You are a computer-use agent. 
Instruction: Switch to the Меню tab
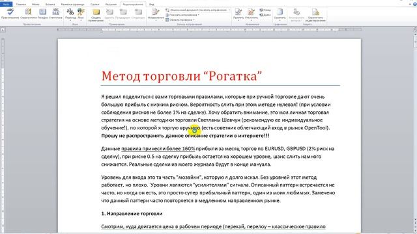pyautogui.click(x=35, y=5)
